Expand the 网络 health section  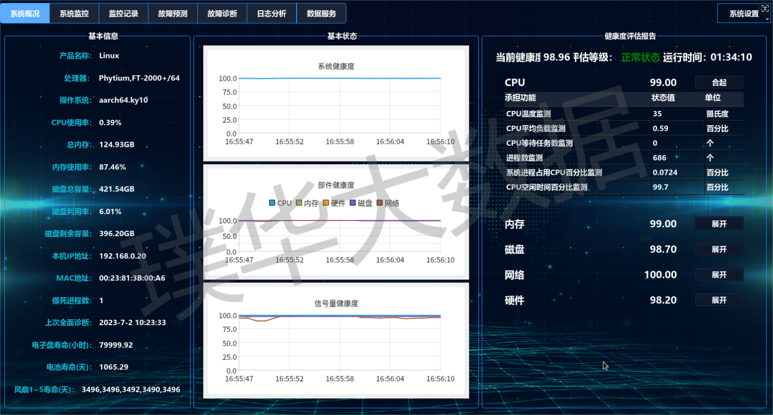coord(719,275)
